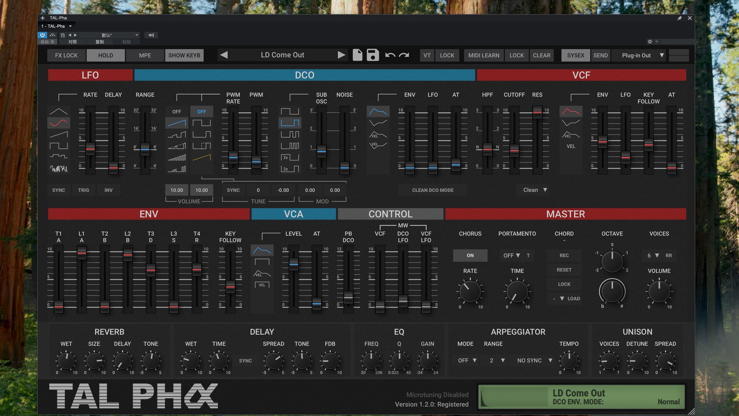Click the master VOLUME knob
739x416 pixels.
(659, 291)
